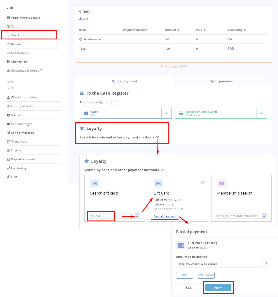Click the Search gift card ticket icon
This screenshot has width=278, height=297.
pyautogui.click(x=95, y=183)
